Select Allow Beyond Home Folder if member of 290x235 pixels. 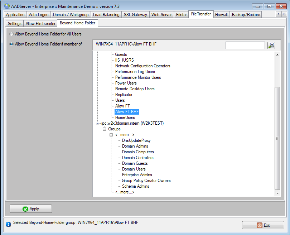(12, 44)
